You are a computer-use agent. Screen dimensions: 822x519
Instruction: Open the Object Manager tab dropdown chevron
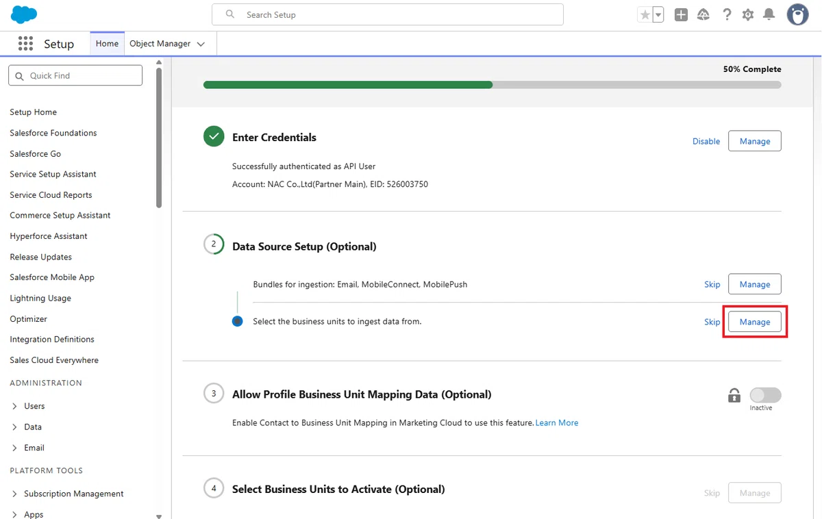(201, 44)
